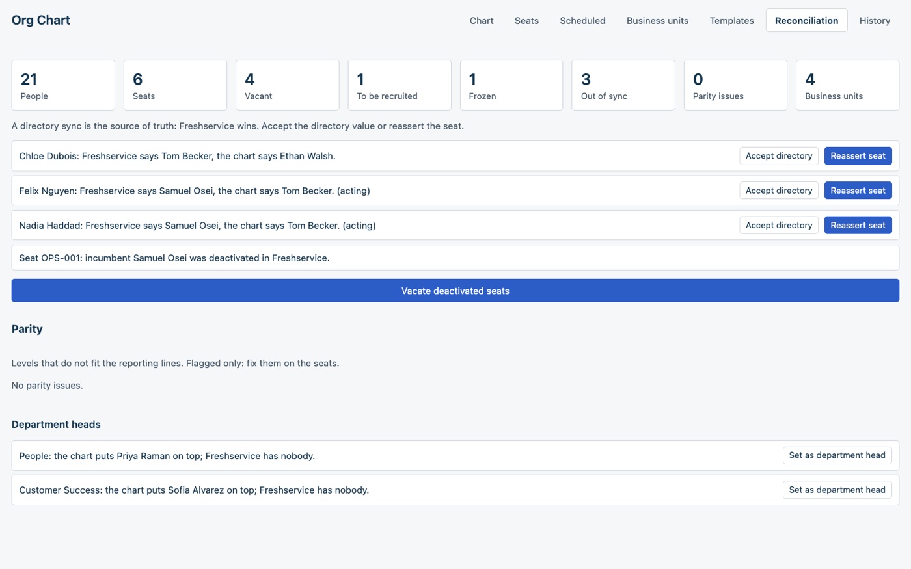
Task: Select the 4 Vacant stat card
Action: coord(287,85)
